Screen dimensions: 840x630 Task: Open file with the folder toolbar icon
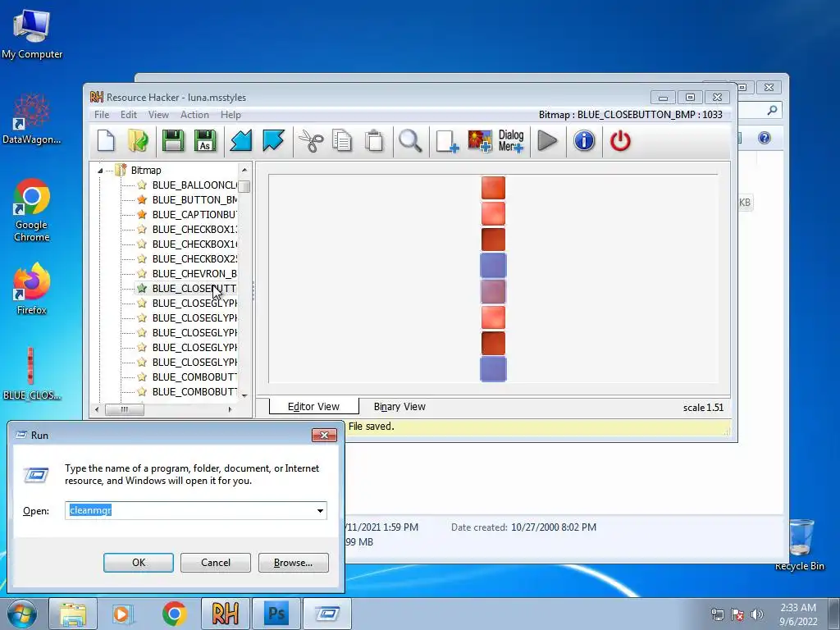pos(139,141)
